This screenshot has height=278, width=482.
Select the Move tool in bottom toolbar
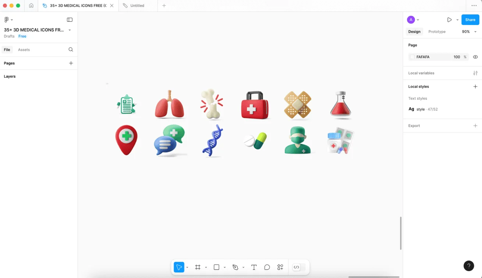click(x=179, y=267)
